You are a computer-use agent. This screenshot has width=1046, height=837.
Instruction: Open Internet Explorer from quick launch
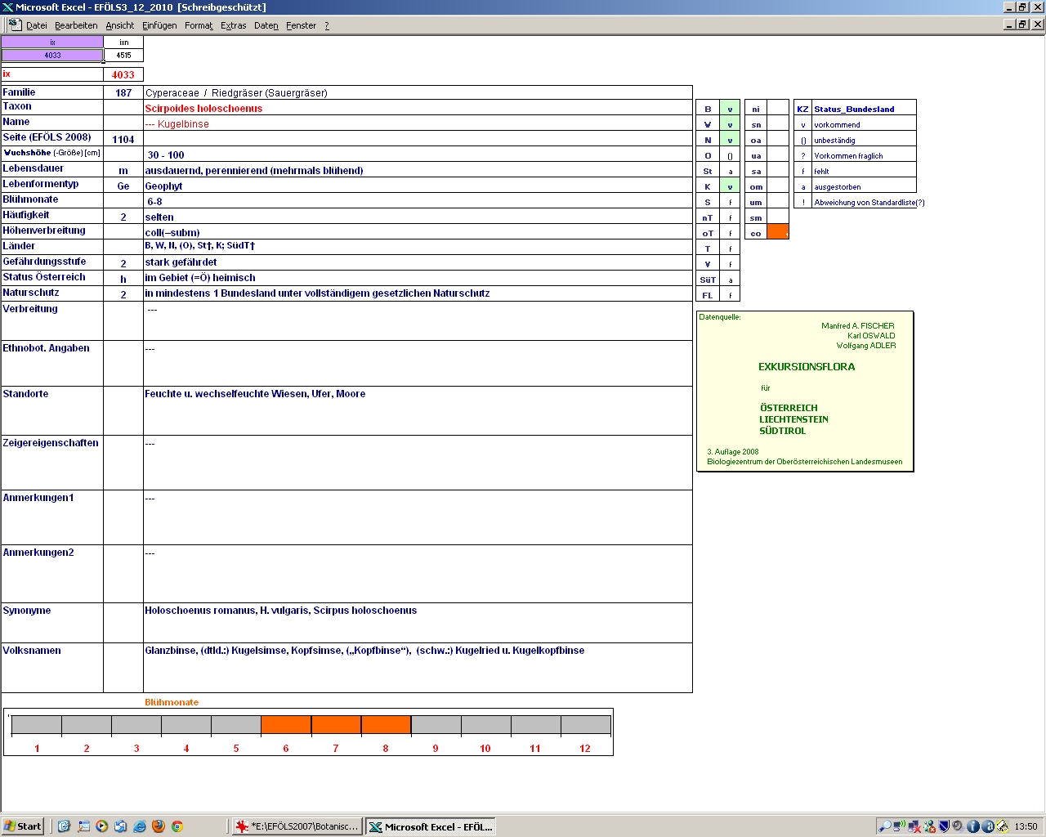coord(140,826)
